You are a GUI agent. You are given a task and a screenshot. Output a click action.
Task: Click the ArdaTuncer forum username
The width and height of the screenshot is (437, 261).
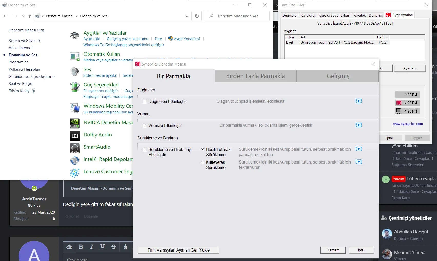click(x=34, y=199)
